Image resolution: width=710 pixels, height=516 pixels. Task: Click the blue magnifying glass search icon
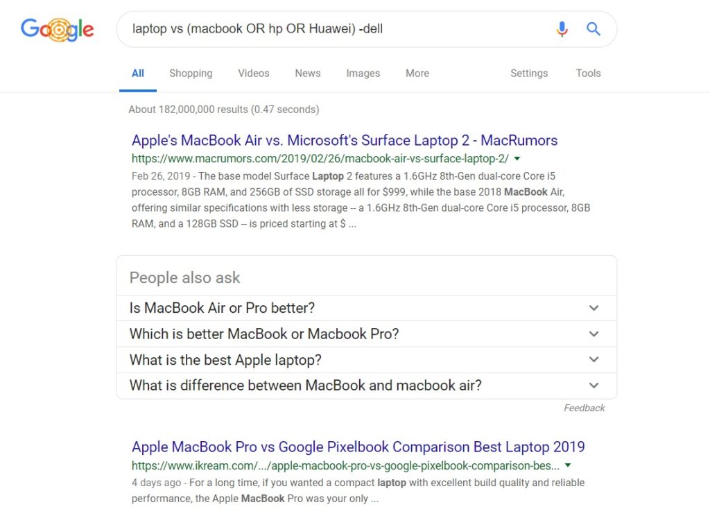(594, 29)
